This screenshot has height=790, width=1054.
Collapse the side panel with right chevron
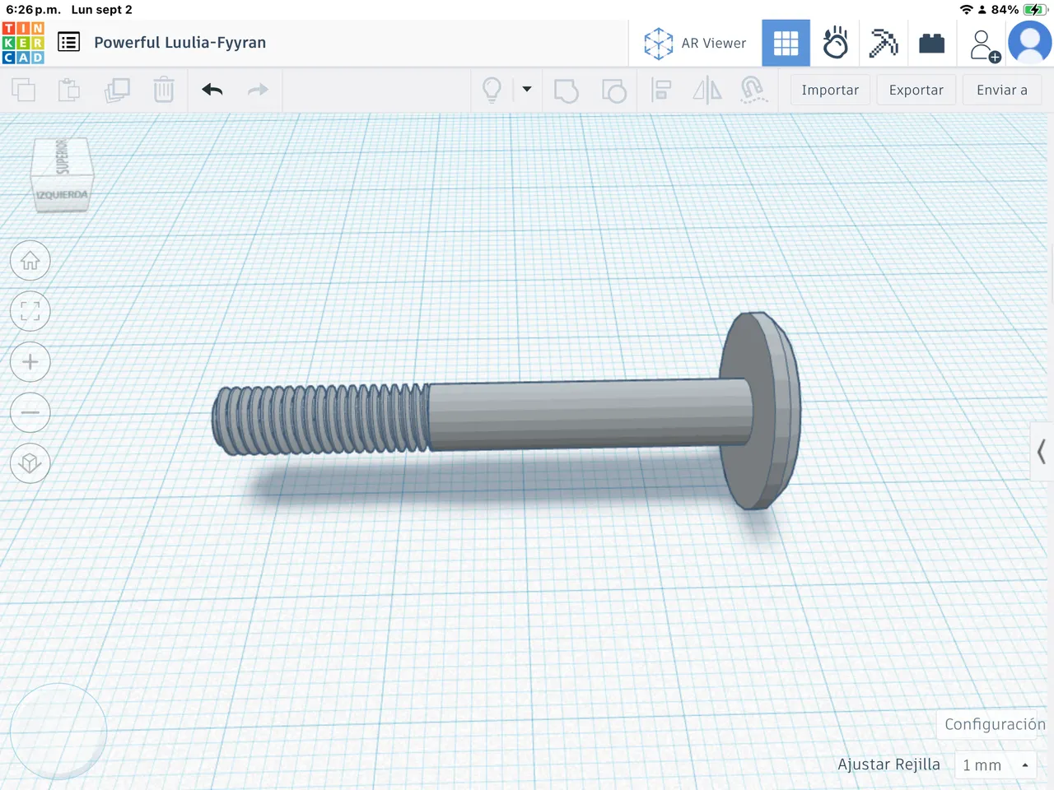click(x=1041, y=452)
